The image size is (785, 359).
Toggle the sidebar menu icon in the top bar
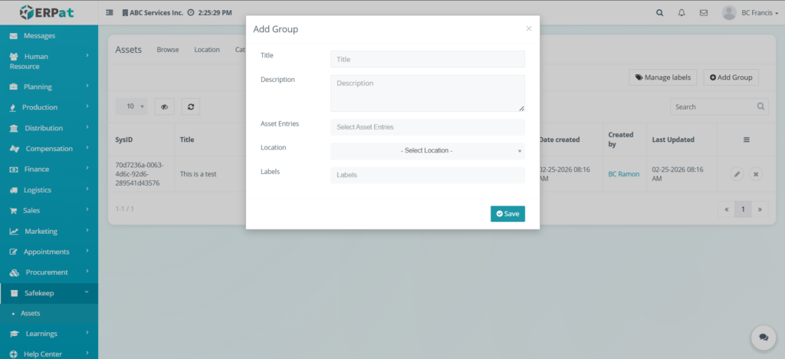coord(109,12)
